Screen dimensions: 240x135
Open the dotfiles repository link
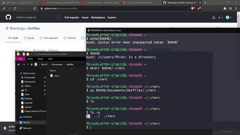point(34,28)
